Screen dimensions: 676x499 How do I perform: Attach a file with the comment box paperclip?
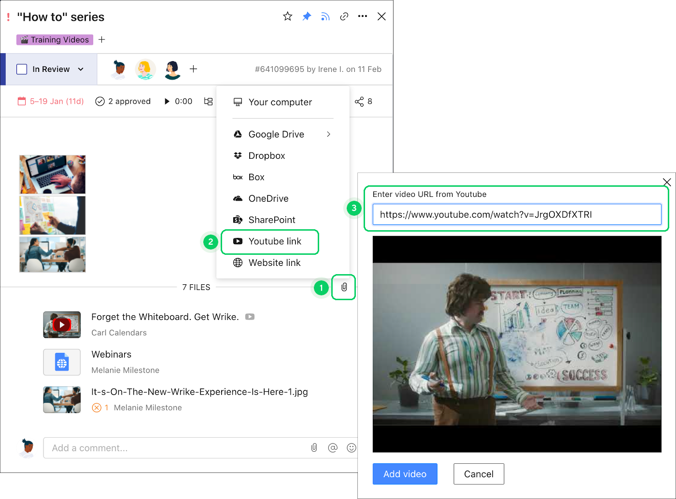(x=314, y=448)
